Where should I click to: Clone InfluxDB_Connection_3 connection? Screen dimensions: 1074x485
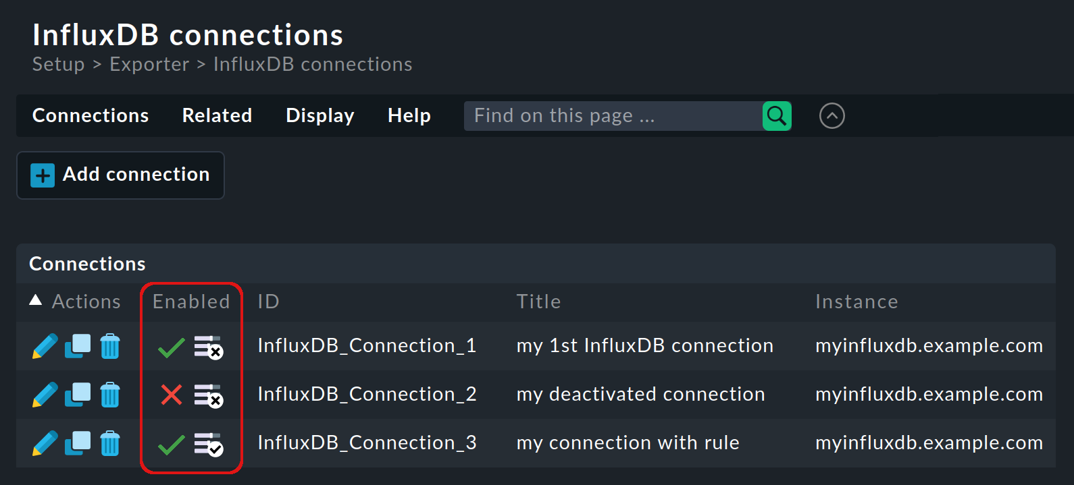point(78,443)
